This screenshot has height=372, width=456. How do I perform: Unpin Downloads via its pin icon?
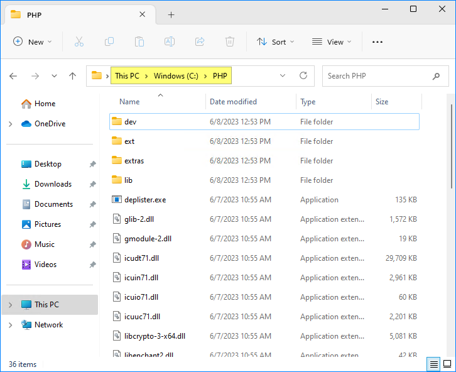click(x=92, y=184)
